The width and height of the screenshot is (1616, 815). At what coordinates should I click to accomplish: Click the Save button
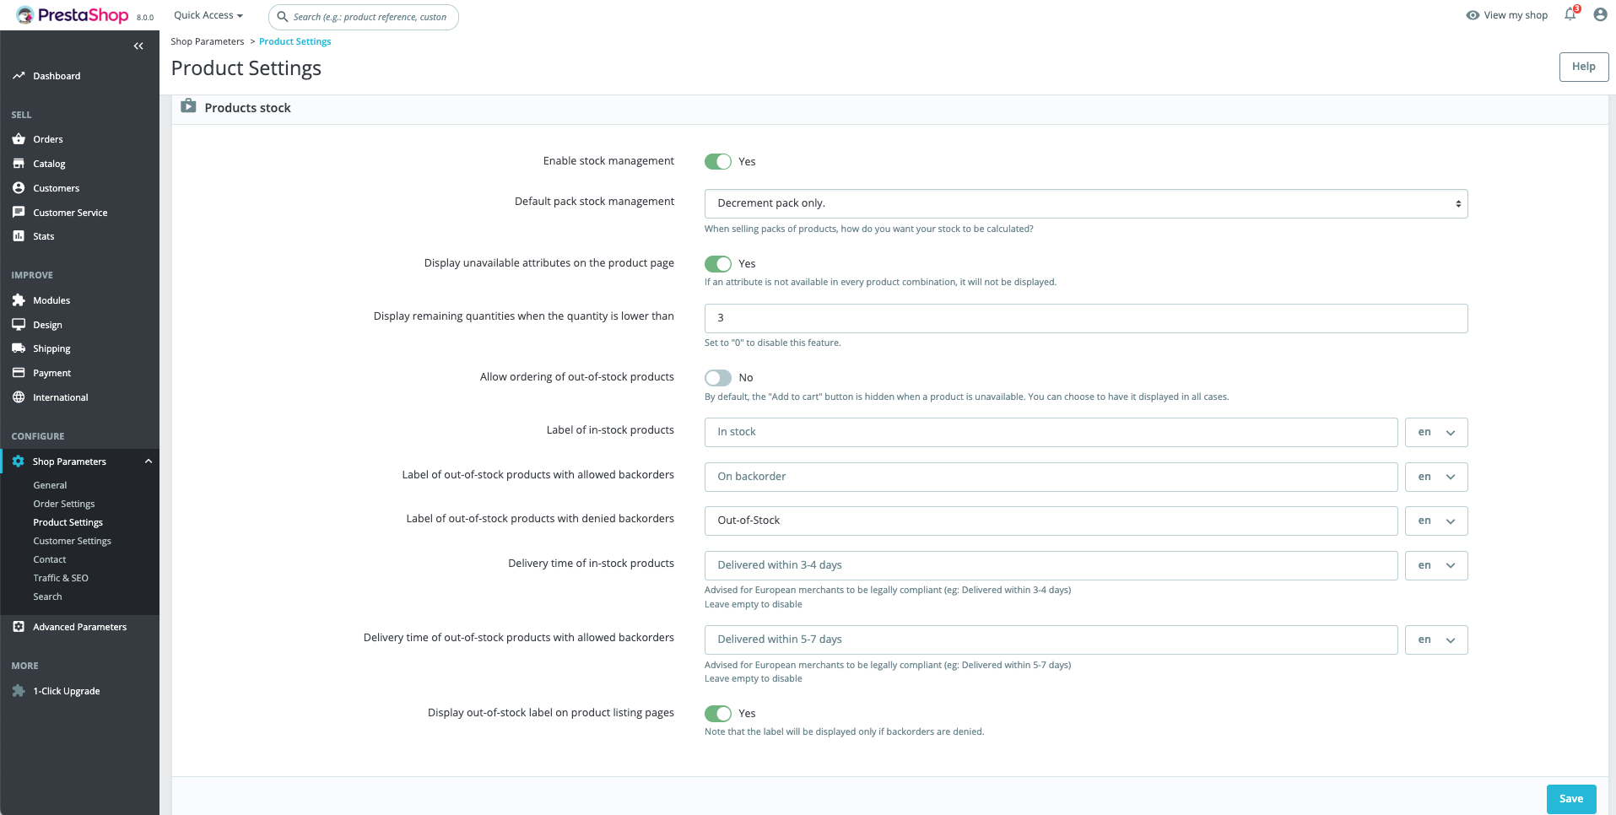[x=1570, y=799]
